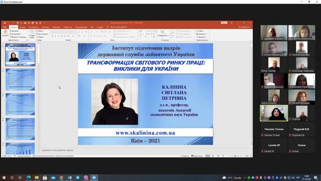Open the Windows Start menu
The height and width of the screenshot is (181, 321).
(x=4, y=177)
